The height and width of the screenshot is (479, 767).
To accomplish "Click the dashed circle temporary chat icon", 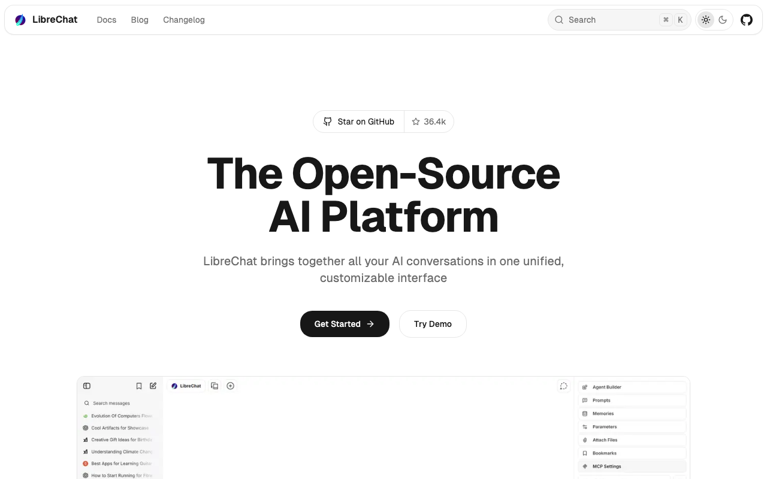I will [563, 386].
